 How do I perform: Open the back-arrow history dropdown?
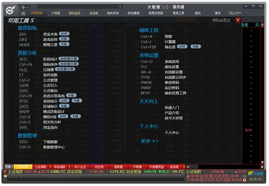pos(28,7)
